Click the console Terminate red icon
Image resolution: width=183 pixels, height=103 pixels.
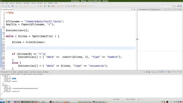(x=144, y=72)
